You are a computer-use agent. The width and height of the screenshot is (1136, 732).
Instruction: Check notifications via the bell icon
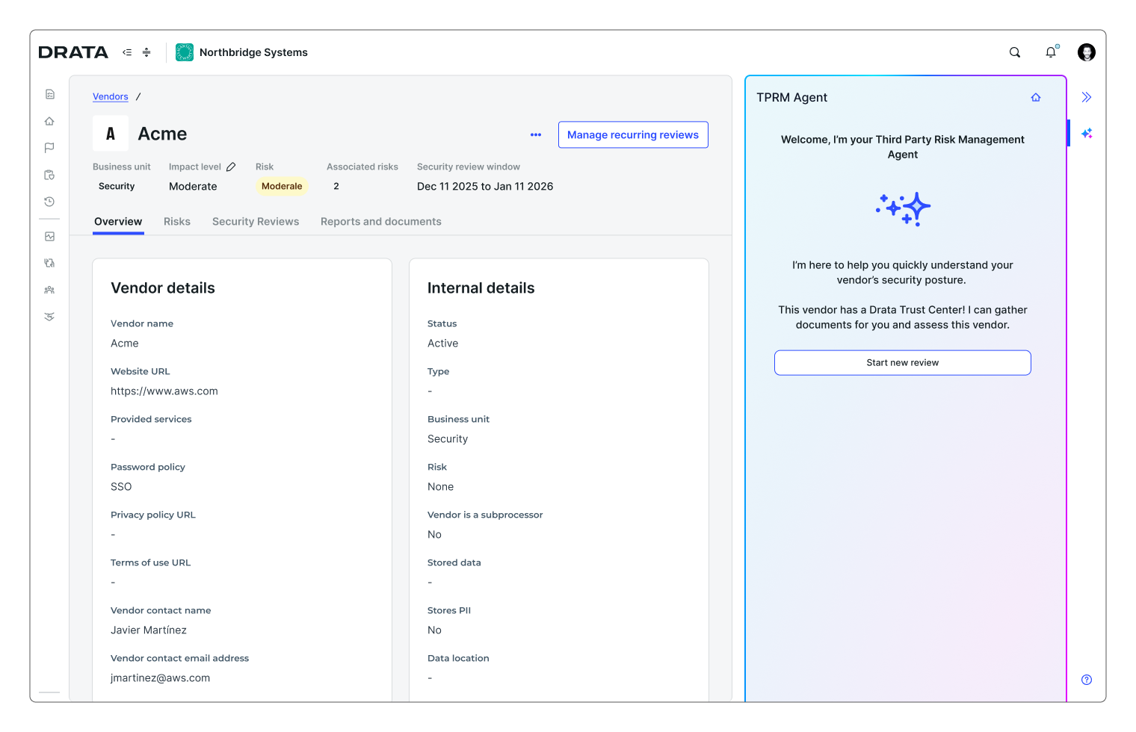click(x=1050, y=52)
